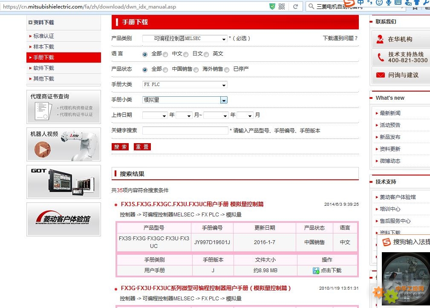The width and height of the screenshot is (430, 308).
Task: Click the Sogou popup S logo icon
Action: coord(387,242)
